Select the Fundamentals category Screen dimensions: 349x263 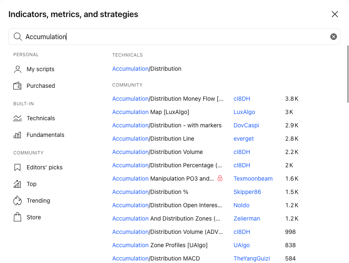pyautogui.click(x=45, y=135)
